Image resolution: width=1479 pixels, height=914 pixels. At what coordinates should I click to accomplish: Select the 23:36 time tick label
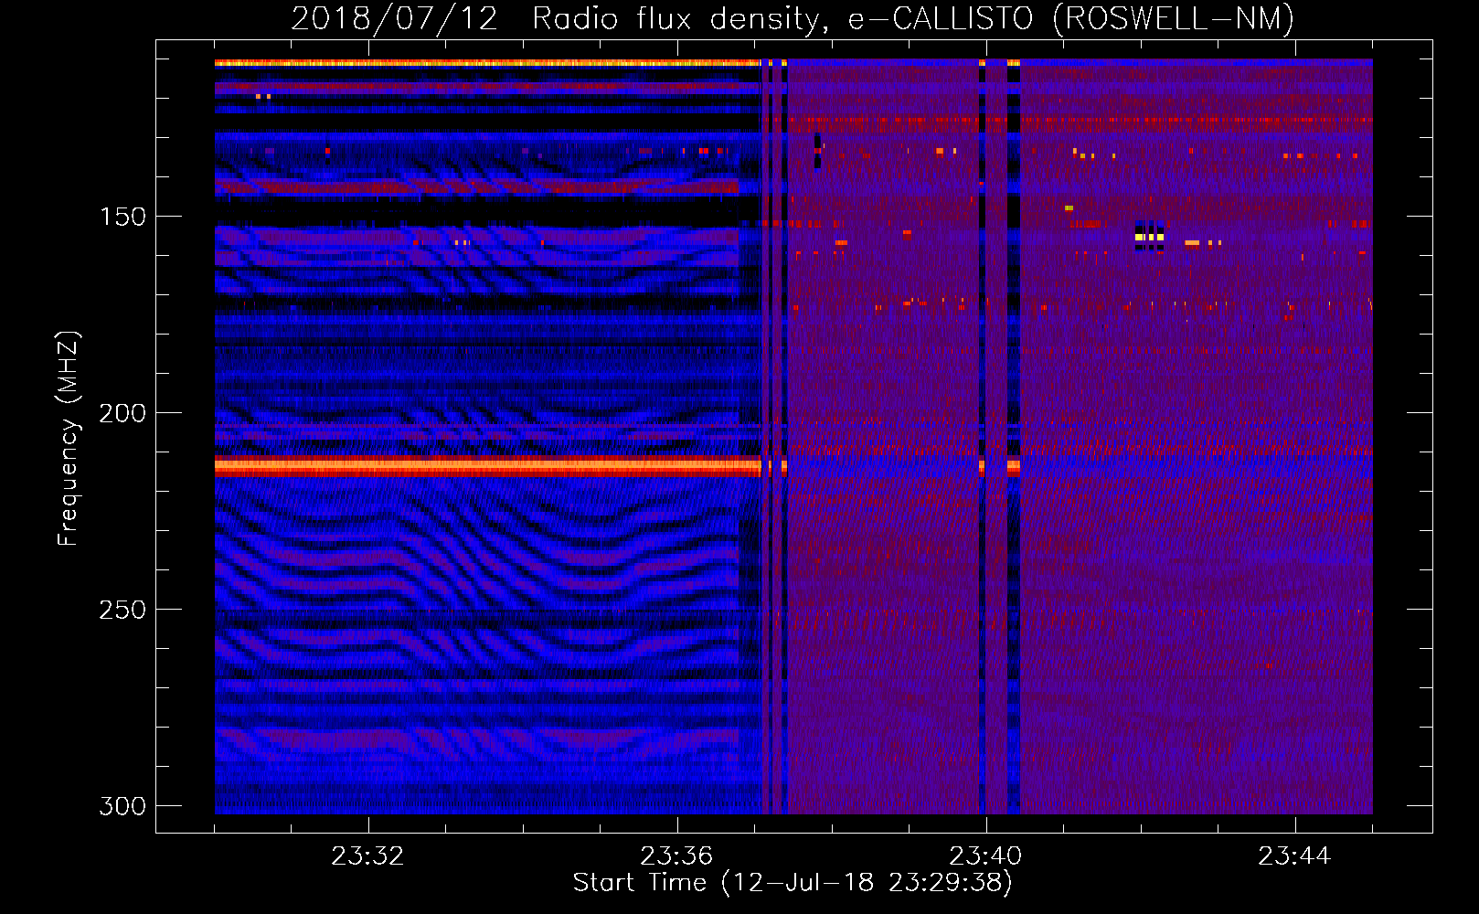coord(676,856)
